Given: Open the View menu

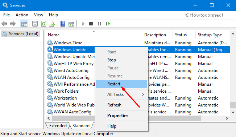Looking at the screenshot, I should point(38,15).
